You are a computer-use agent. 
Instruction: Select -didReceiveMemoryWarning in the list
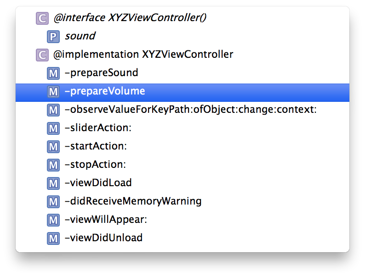tap(133, 201)
